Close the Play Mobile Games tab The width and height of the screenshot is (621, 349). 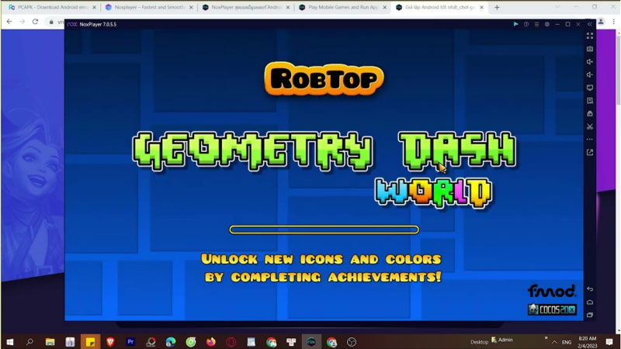pos(384,8)
